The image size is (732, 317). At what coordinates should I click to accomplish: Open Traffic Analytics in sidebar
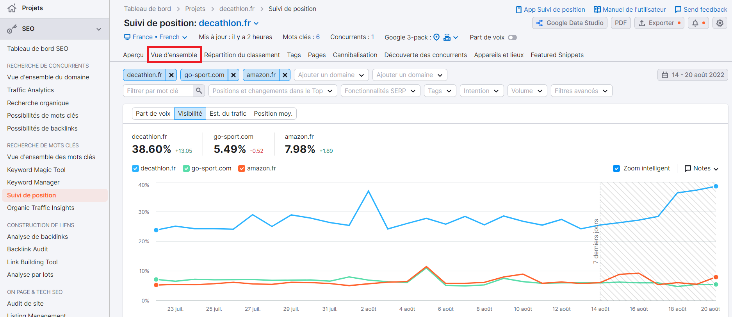point(30,90)
